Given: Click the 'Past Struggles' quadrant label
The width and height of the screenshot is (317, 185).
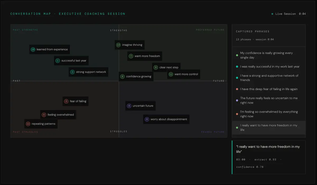Looking at the screenshot, I should (25, 132).
